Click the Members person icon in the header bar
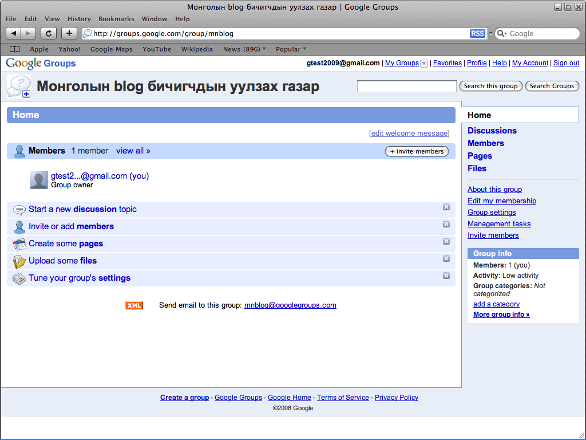 coord(19,151)
